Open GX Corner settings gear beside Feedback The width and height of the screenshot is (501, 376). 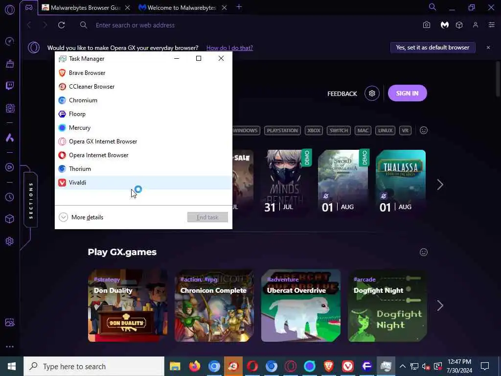click(x=372, y=94)
